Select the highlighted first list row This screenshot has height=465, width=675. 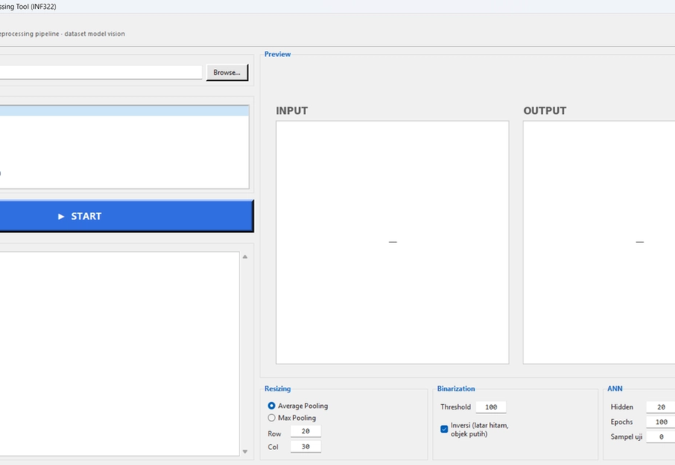tap(124, 111)
